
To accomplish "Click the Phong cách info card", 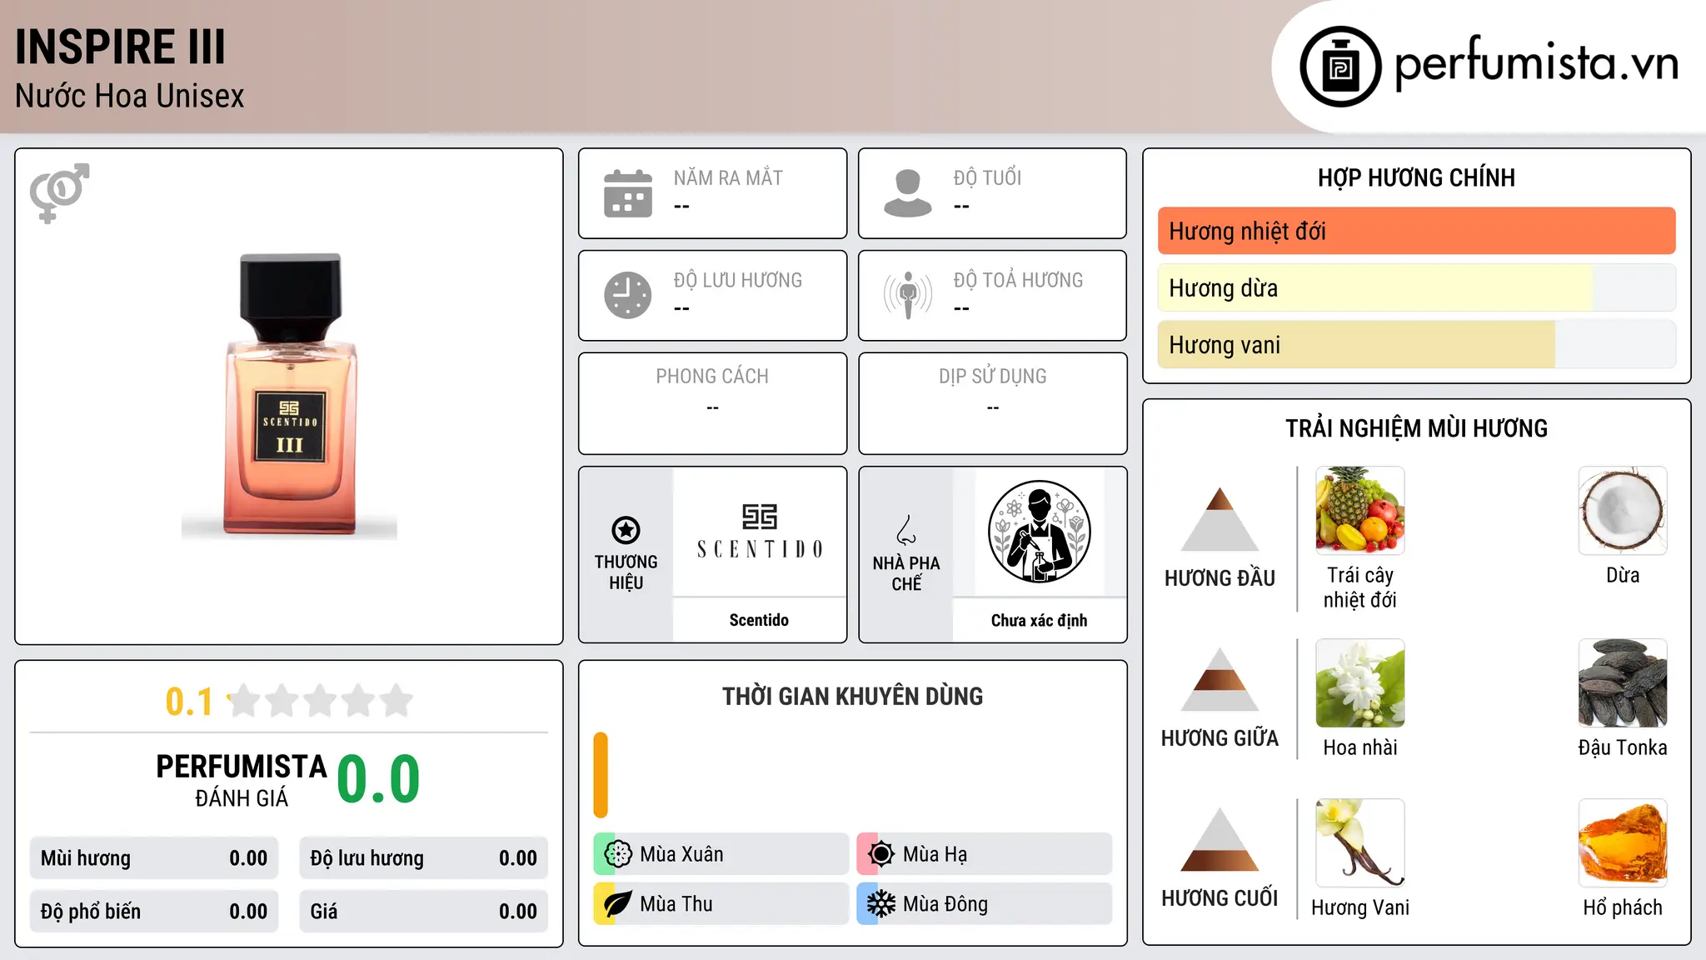I will tap(712, 403).
